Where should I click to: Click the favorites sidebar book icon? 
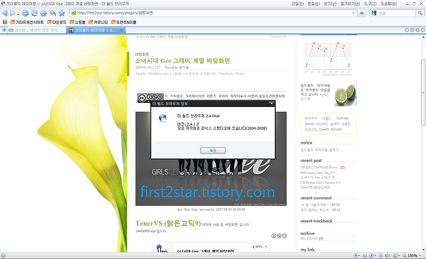(x=5, y=22)
